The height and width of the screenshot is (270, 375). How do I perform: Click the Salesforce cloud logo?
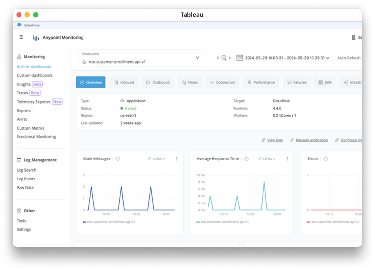coord(20,25)
